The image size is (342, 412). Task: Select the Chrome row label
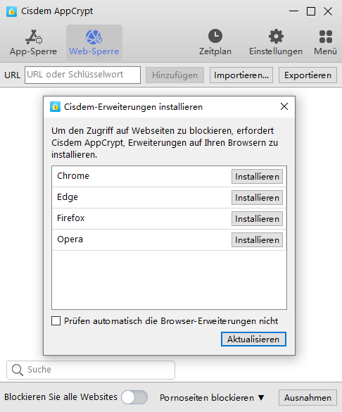[73, 176]
